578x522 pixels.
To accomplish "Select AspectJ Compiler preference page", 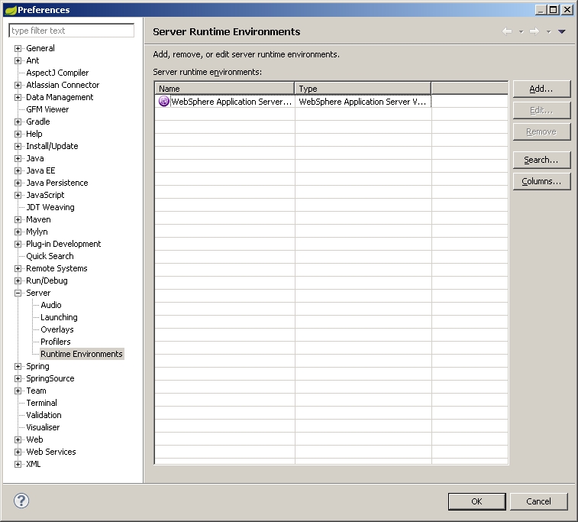I will pos(57,73).
